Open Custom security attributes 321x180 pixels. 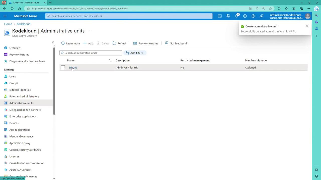(25, 150)
